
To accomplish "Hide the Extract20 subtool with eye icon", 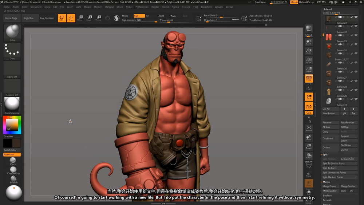I will pyautogui.click(x=356, y=90).
